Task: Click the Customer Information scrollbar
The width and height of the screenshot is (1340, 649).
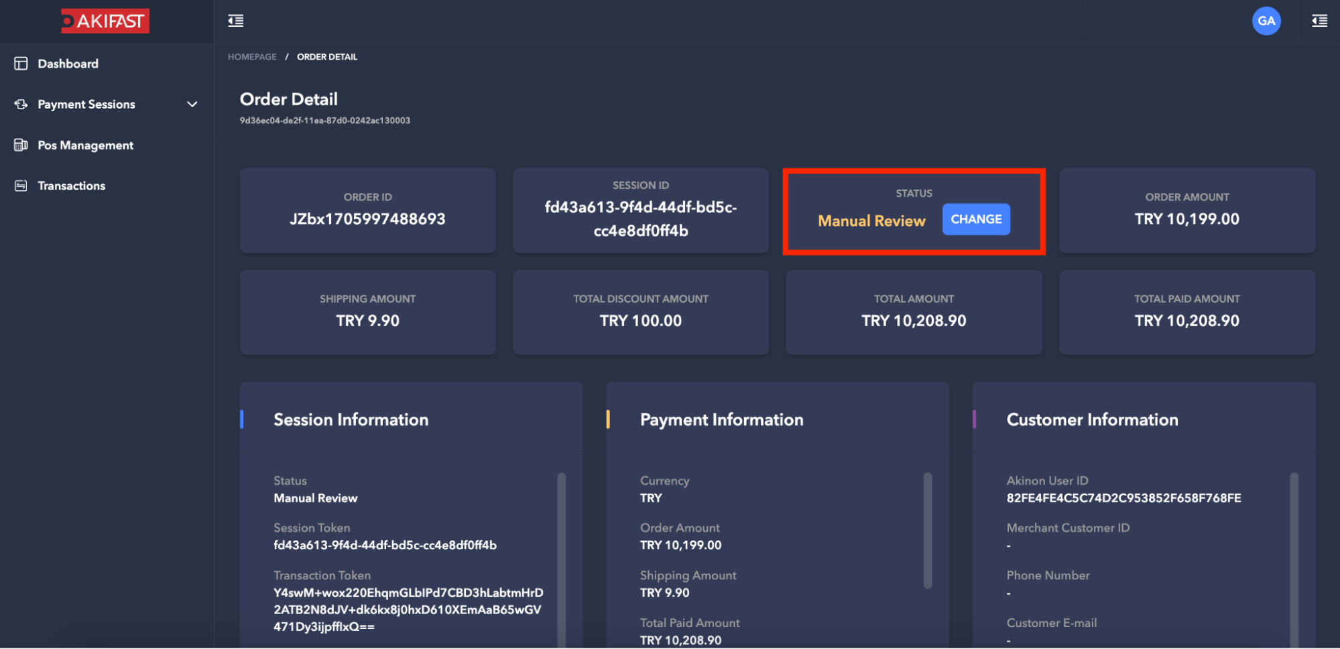Action: coord(1294,536)
